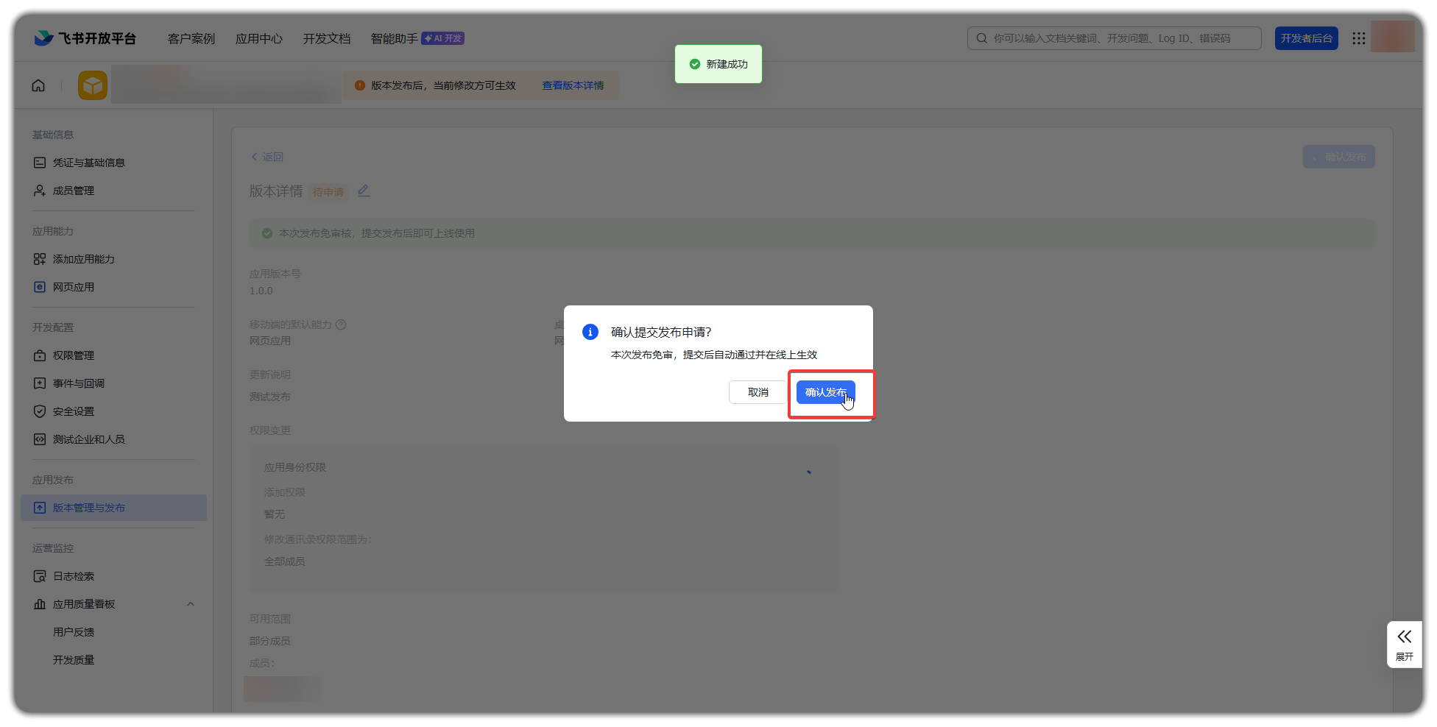Click the 开发者后台 button

1306,38
